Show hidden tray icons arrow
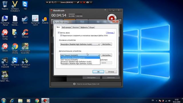 156,101
